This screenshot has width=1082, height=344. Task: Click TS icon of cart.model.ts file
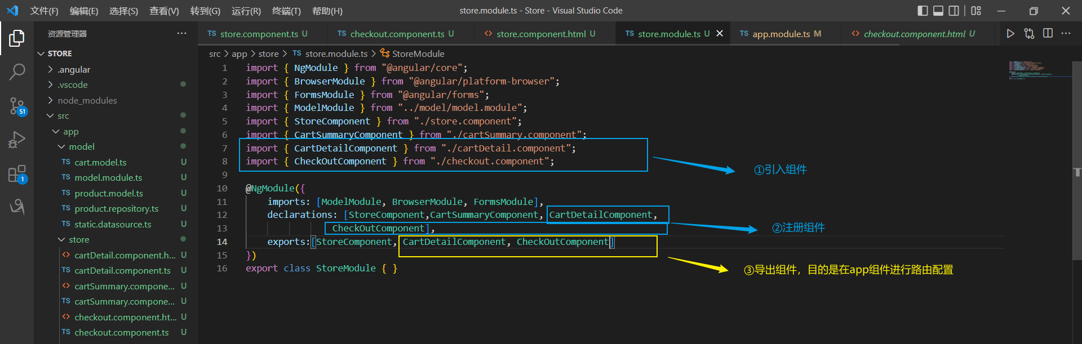pyautogui.click(x=66, y=162)
